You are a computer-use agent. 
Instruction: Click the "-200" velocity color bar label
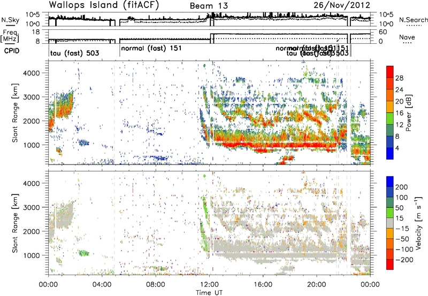point(404,260)
